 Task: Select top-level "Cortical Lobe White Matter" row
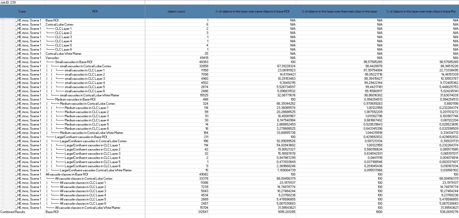pos(63,54)
